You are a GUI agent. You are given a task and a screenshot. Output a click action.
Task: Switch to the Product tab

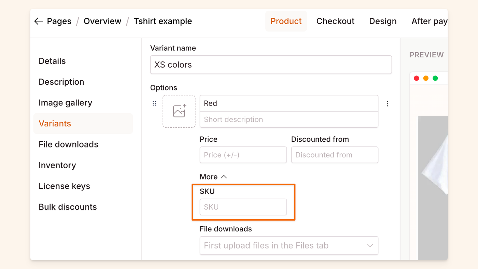tap(286, 21)
